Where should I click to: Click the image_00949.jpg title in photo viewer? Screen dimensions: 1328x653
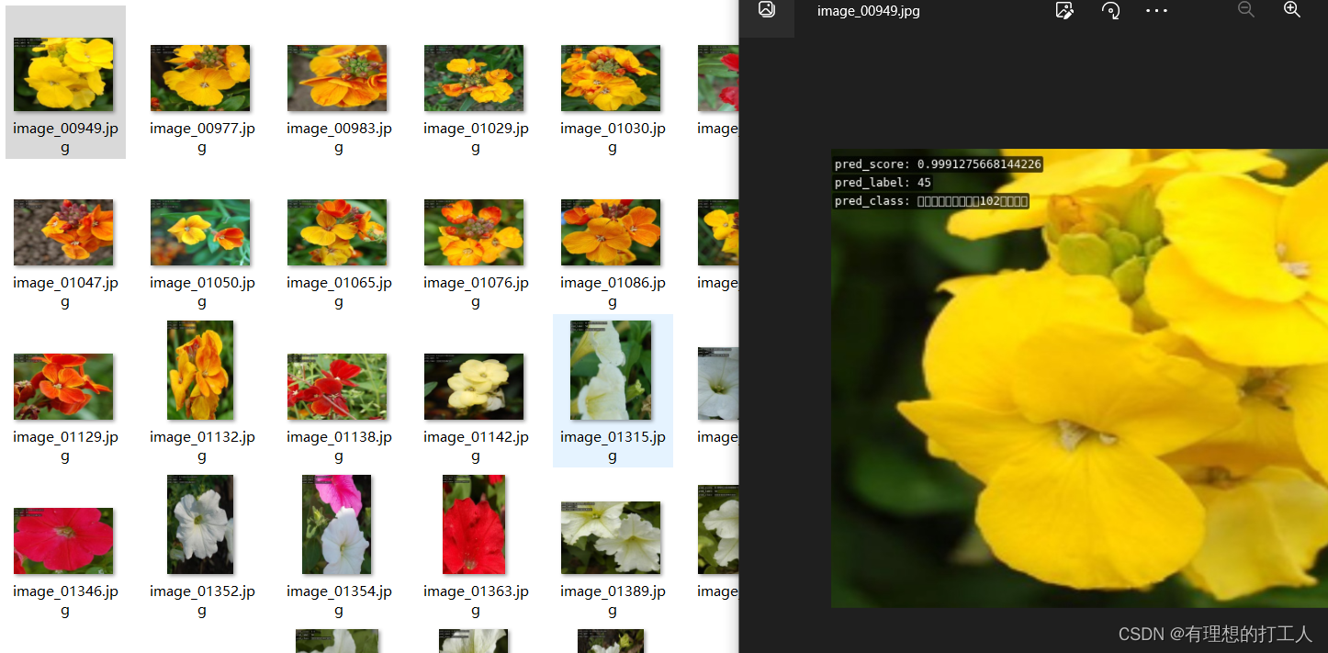click(x=868, y=11)
